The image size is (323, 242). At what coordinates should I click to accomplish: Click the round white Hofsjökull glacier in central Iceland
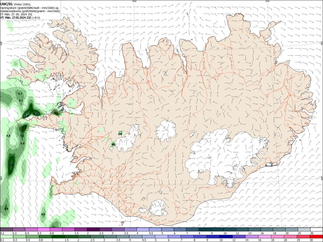[x=166, y=130]
